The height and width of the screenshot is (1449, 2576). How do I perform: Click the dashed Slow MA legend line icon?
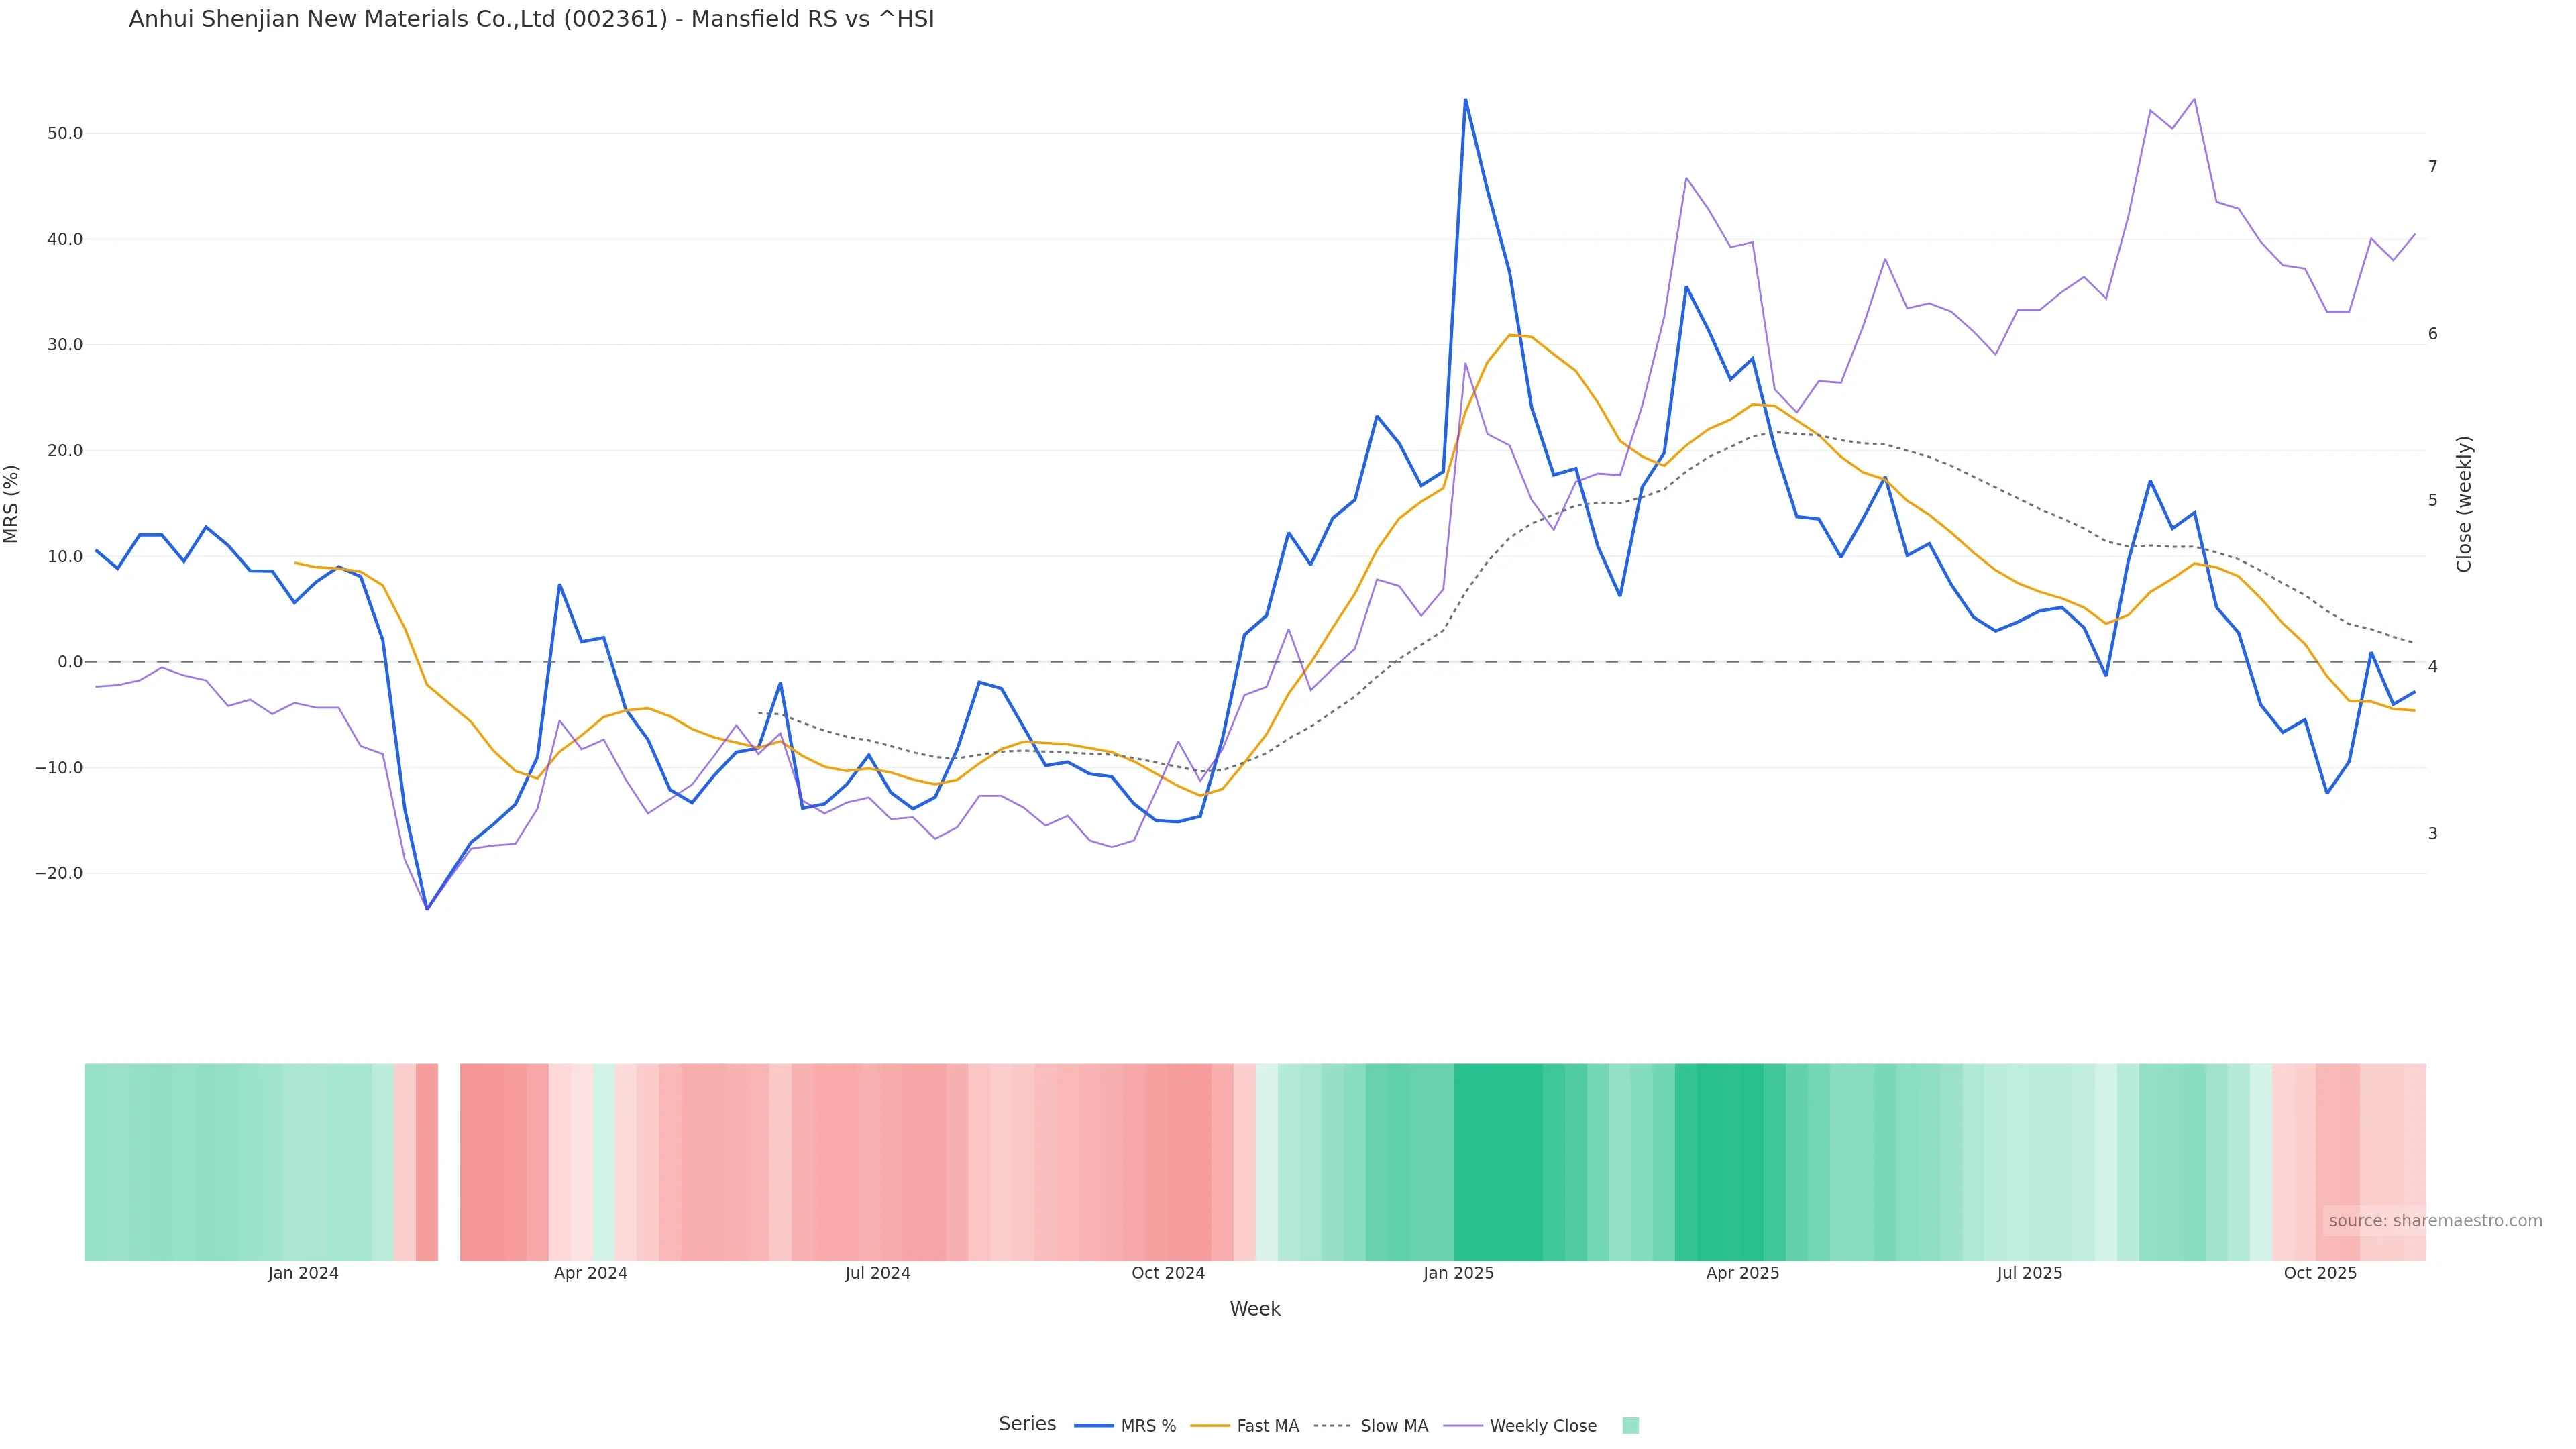click(1332, 1426)
